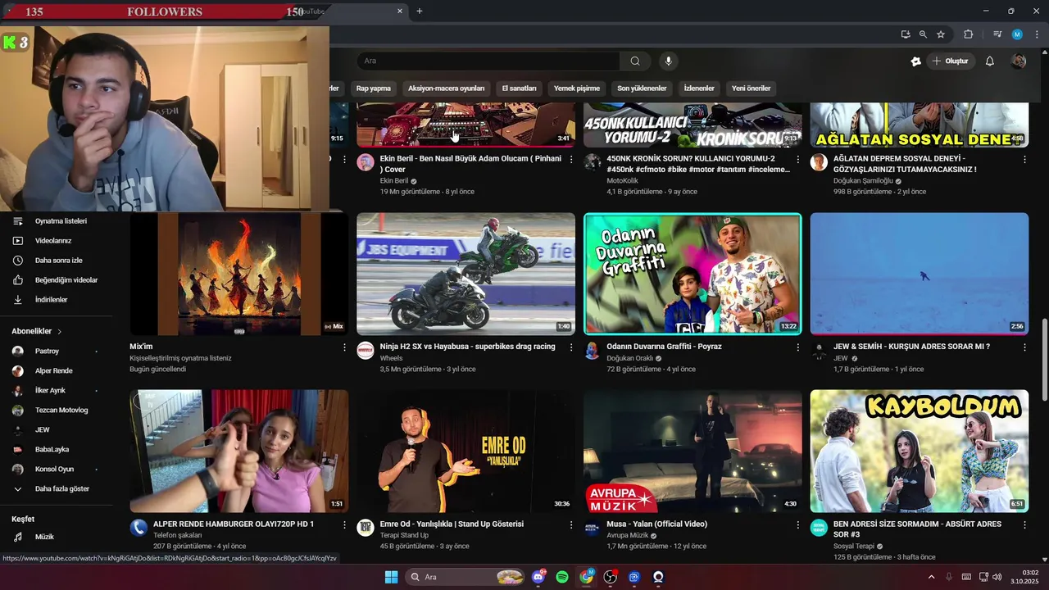This screenshot has height=590, width=1049.
Task: Open Terapi Stand Up channel avatar
Action: pyautogui.click(x=366, y=527)
